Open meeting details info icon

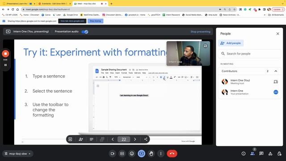[x=243, y=154]
